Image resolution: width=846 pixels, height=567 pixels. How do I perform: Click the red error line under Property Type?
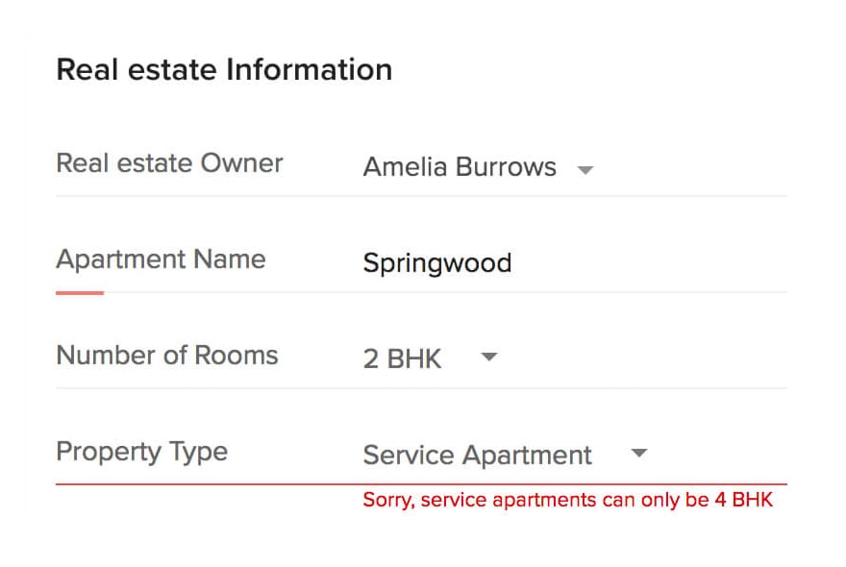(421, 484)
